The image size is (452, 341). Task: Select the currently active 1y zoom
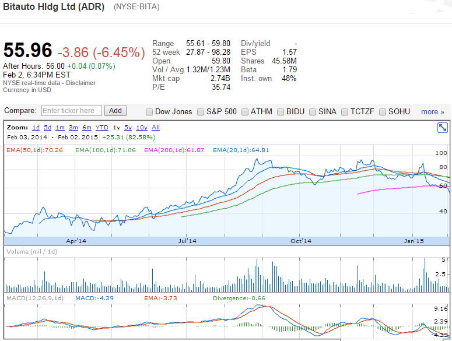116,128
